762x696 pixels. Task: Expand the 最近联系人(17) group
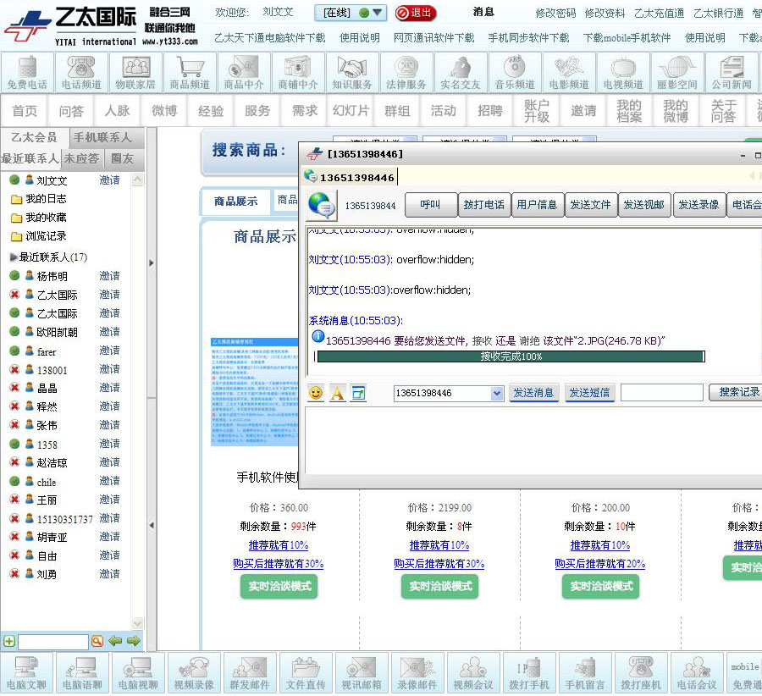(x=13, y=257)
